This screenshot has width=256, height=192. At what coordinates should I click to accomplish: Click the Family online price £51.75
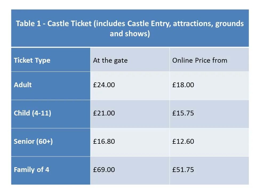[183, 170]
